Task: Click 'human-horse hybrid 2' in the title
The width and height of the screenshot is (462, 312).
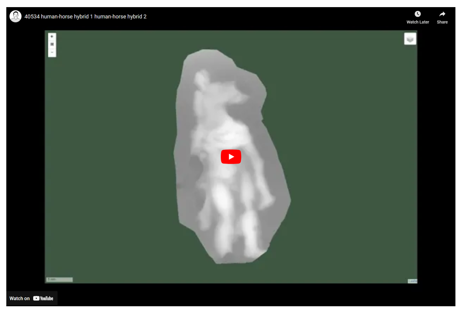Action: [x=120, y=16]
